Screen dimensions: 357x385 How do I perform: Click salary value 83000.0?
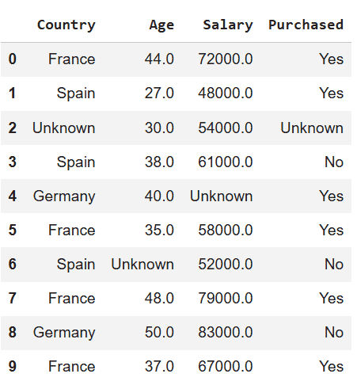point(226,332)
